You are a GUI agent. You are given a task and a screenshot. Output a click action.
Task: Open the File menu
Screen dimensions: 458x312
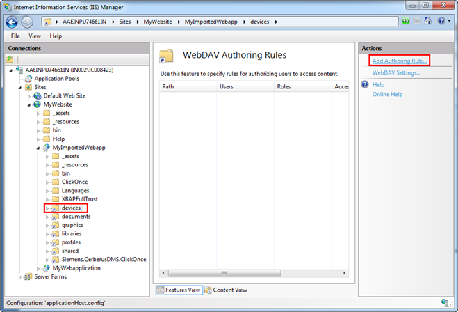click(15, 36)
